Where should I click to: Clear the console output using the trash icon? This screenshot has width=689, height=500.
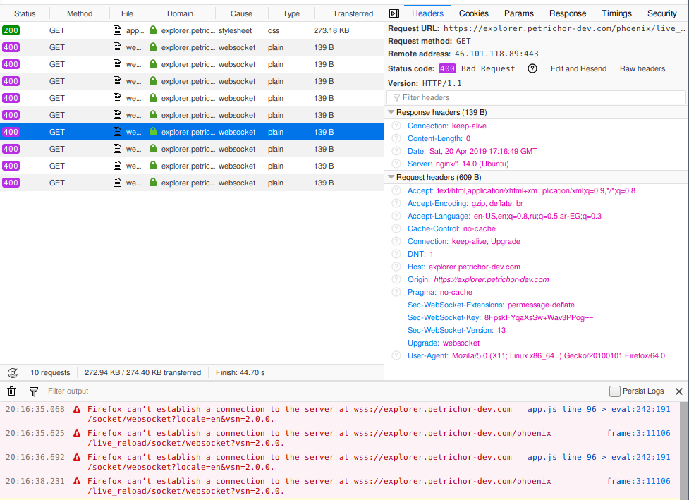(x=11, y=391)
